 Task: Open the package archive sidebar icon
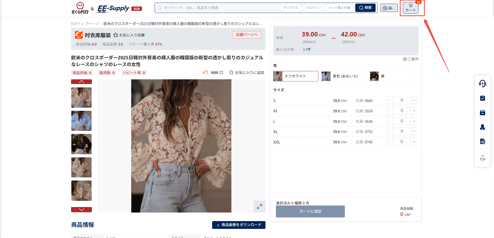(x=482, y=113)
